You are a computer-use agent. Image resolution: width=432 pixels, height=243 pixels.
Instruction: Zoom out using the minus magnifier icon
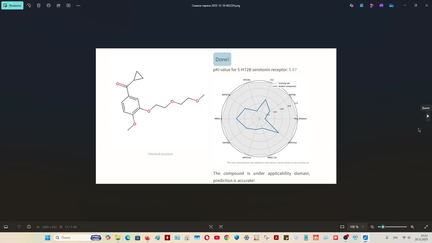coord(372,227)
